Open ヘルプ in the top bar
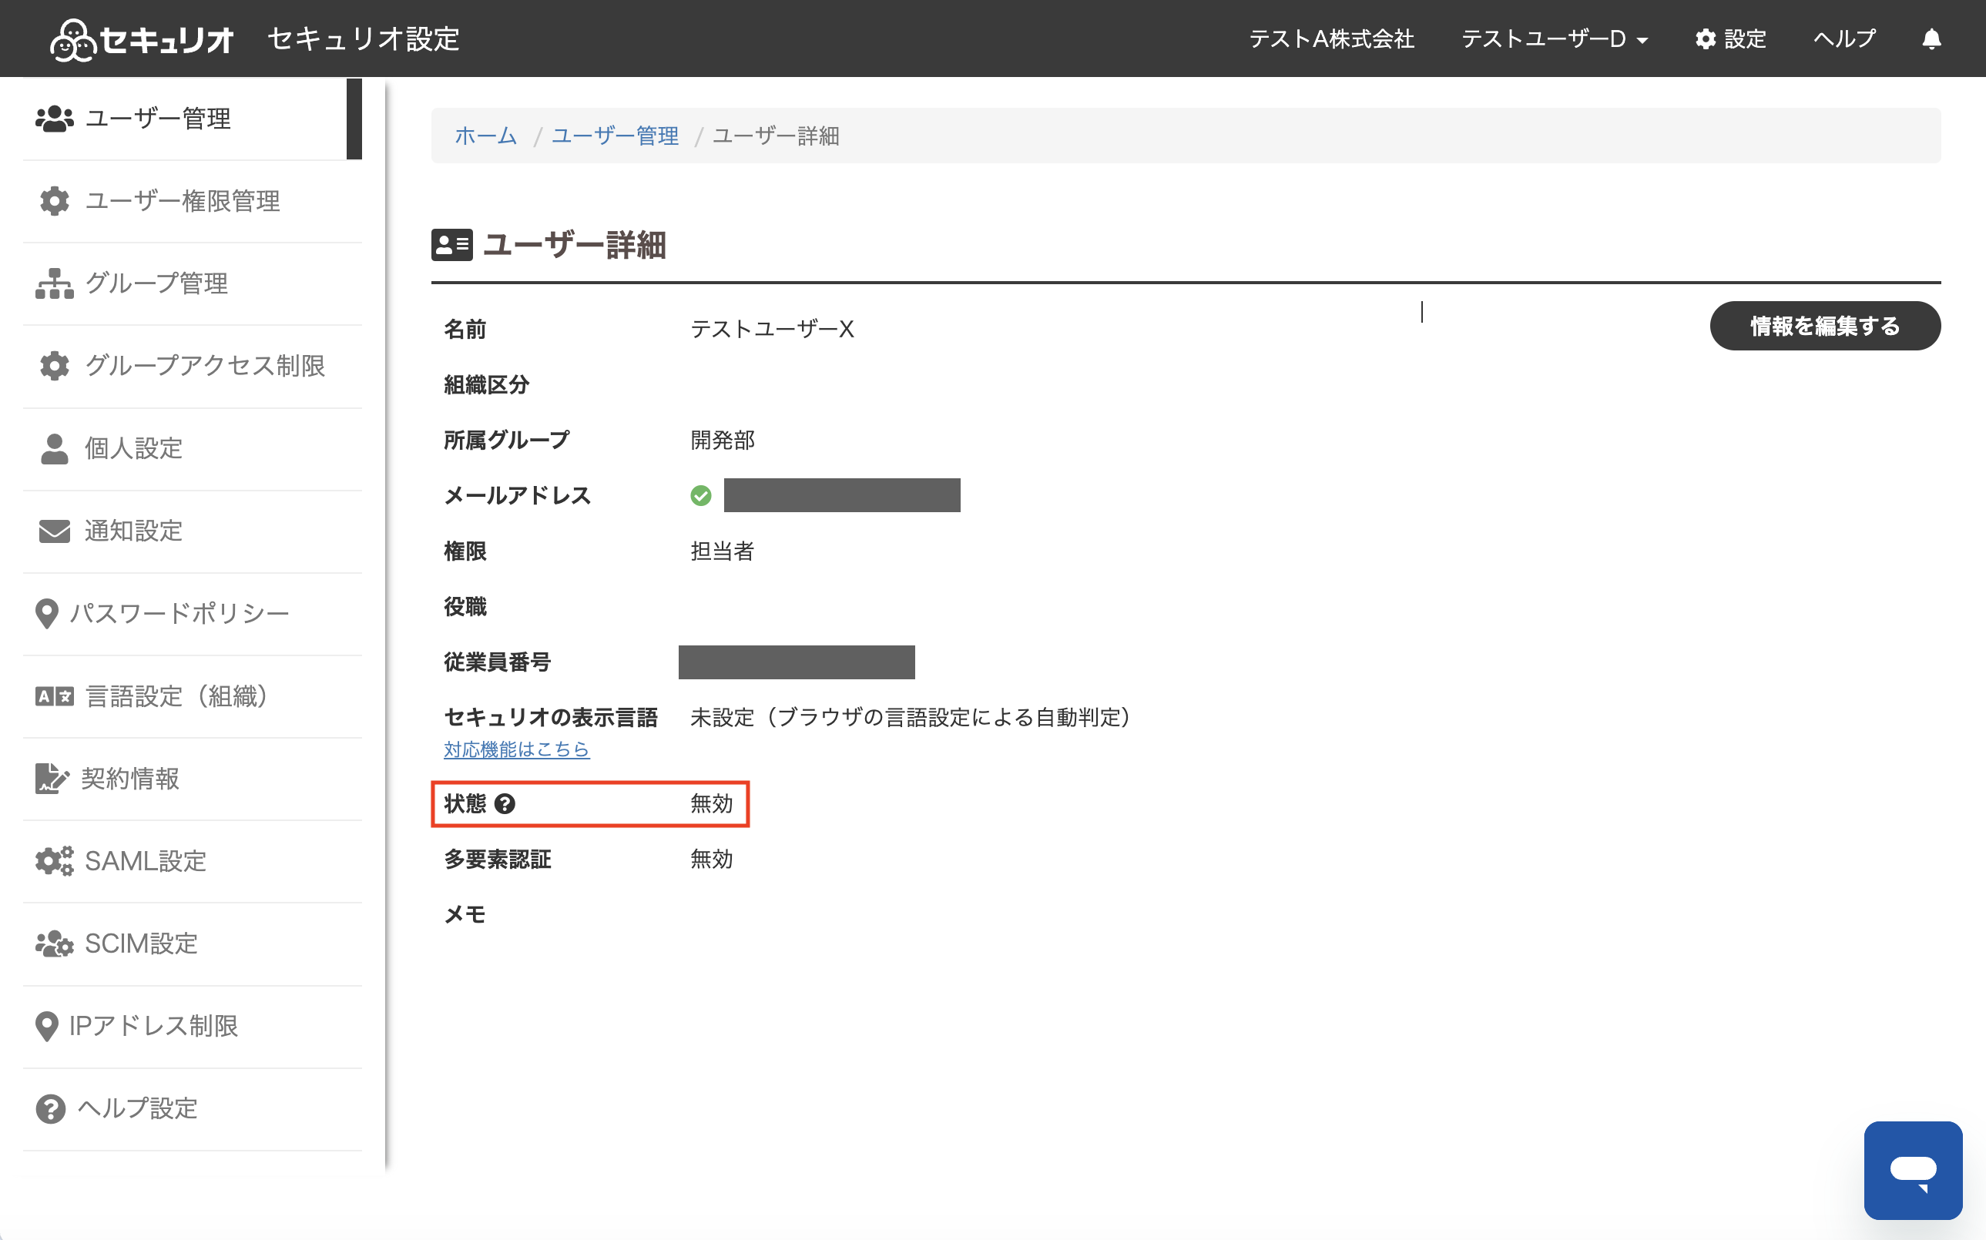Screen dimensions: 1986x1240 [1844, 39]
